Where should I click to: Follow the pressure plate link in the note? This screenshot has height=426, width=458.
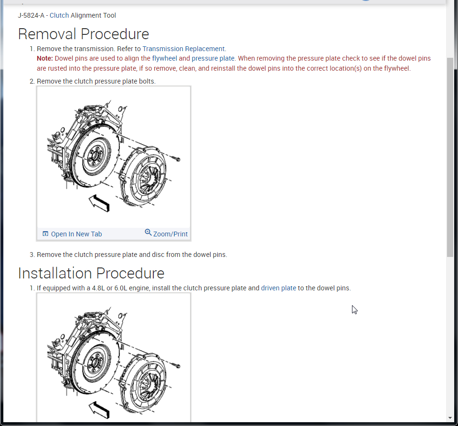[x=213, y=58]
